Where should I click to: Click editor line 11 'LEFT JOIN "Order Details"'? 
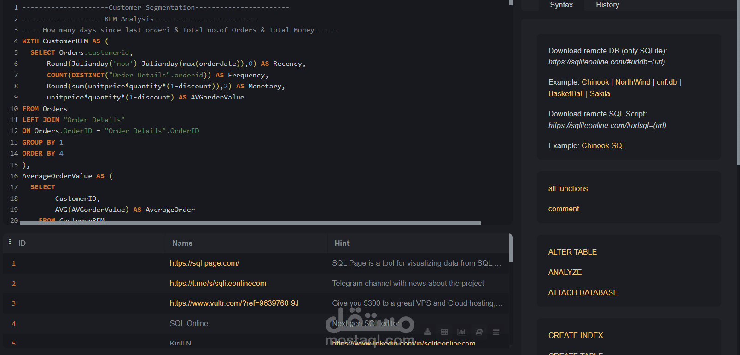[74, 120]
